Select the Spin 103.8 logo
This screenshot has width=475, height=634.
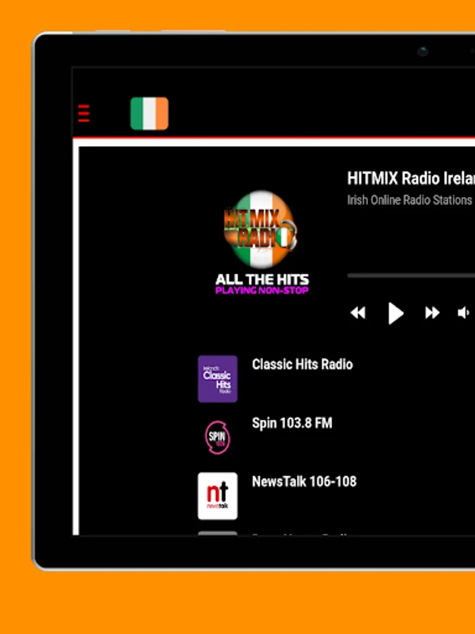[217, 437]
